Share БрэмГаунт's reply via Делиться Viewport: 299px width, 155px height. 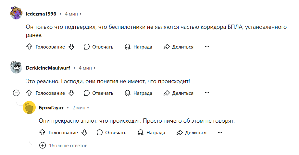(x=191, y=132)
